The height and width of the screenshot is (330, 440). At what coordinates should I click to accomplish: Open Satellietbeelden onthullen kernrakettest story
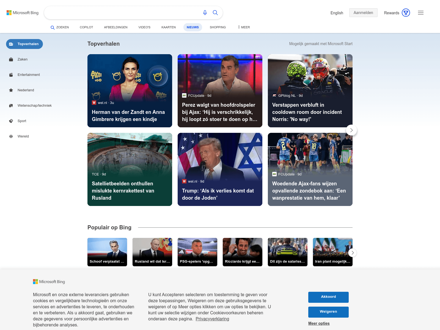130,169
